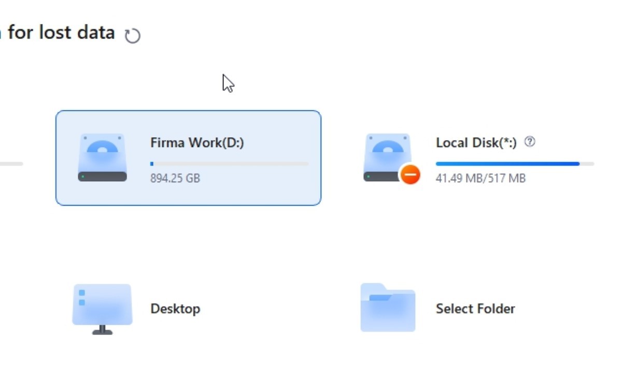This screenshot has height=379, width=622.
Task: Select the Firma Work(D:) hard drive icon
Action: pyautogui.click(x=103, y=157)
